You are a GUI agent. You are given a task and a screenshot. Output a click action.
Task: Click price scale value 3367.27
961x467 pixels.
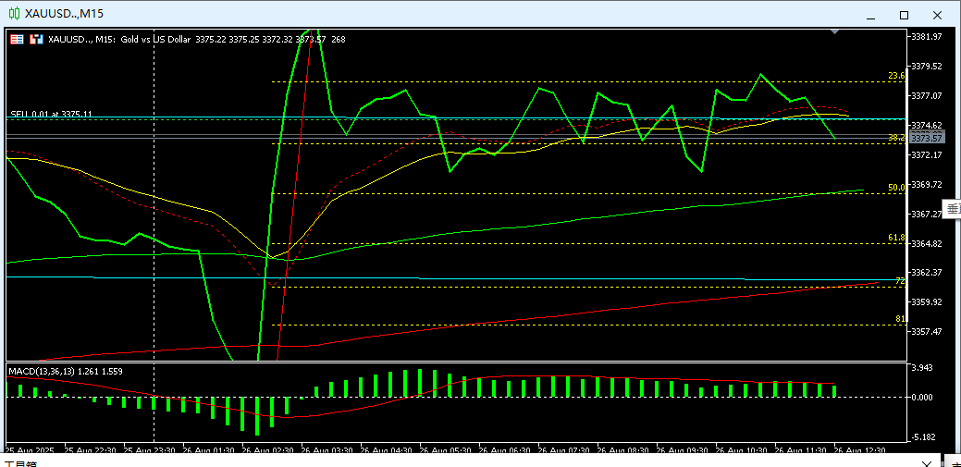pos(928,214)
